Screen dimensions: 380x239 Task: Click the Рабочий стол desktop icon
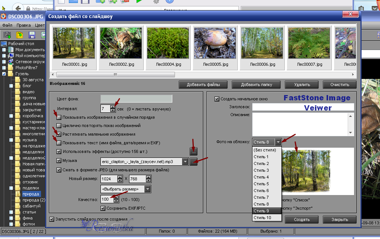click(x=4, y=44)
